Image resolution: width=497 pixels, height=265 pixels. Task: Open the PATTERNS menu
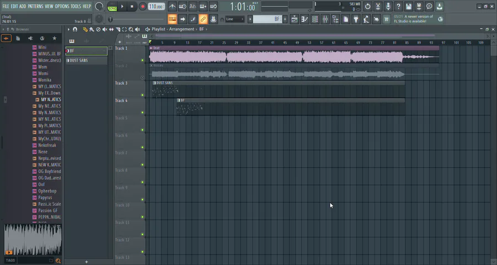[35, 6]
